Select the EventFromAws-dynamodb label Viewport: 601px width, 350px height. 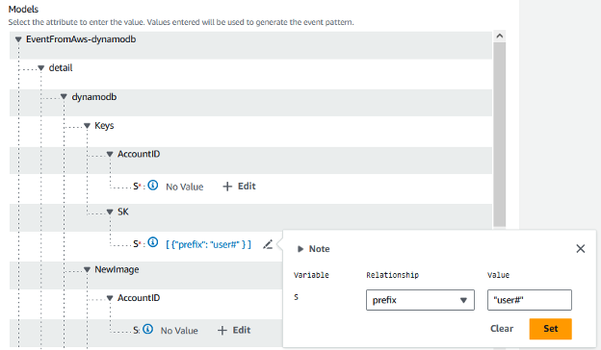81,39
